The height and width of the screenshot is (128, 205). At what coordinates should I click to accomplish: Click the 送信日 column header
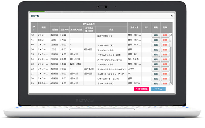point(55,30)
